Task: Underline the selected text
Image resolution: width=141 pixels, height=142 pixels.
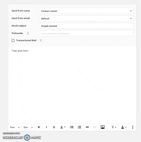Action: coord(54,127)
